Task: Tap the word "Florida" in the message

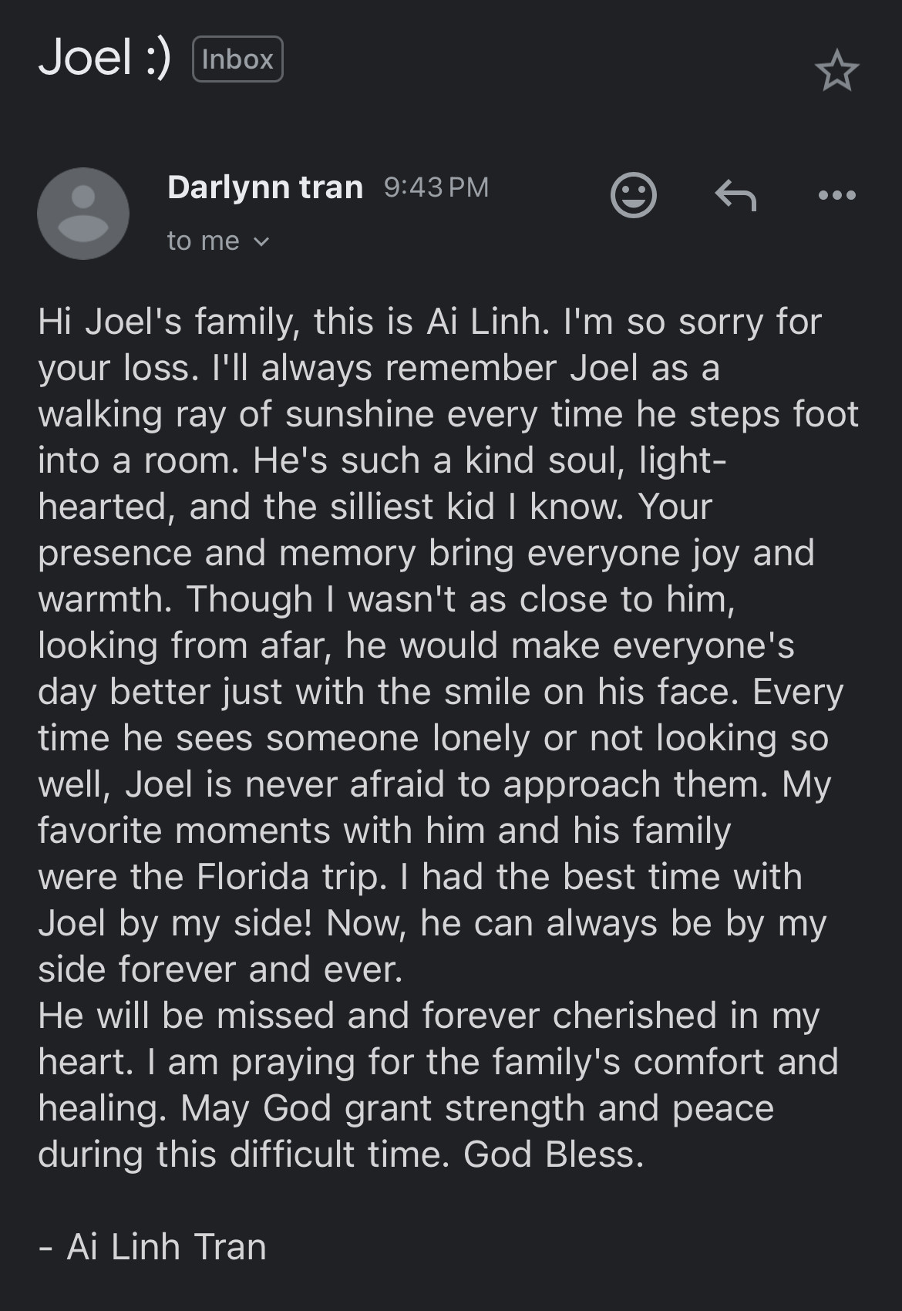Action: click(x=252, y=877)
